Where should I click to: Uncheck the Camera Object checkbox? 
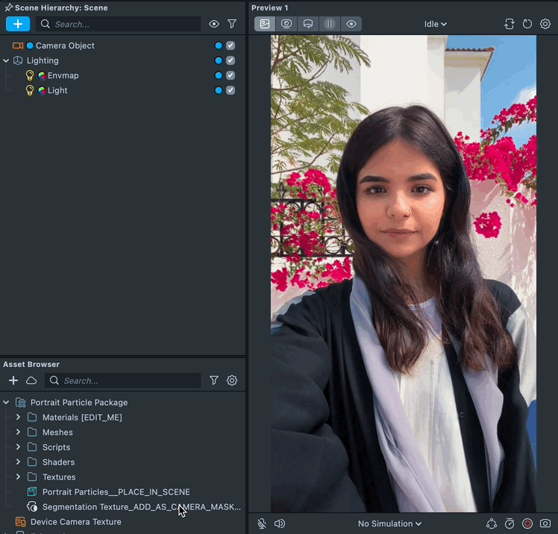(231, 45)
